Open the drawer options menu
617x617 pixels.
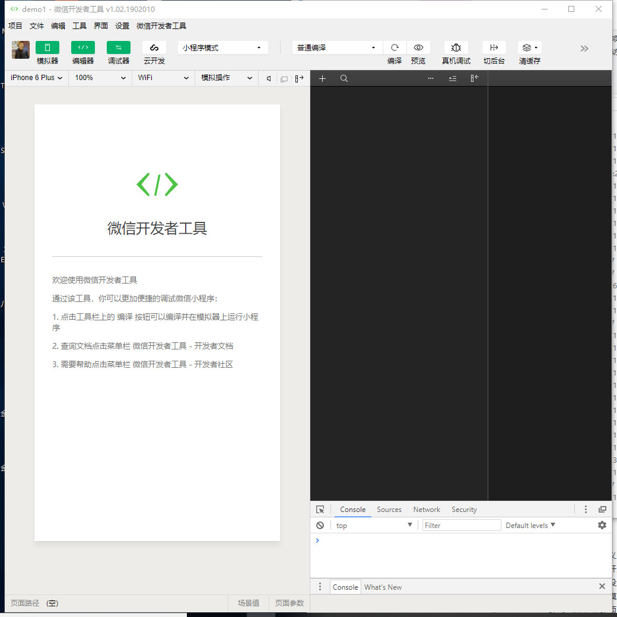click(320, 587)
